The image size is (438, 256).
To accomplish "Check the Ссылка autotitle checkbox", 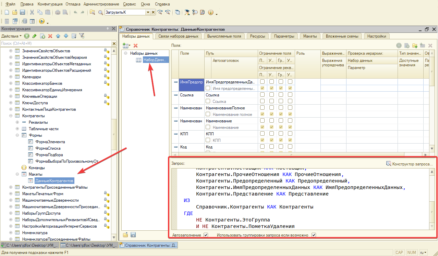I will [x=208, y=102].
